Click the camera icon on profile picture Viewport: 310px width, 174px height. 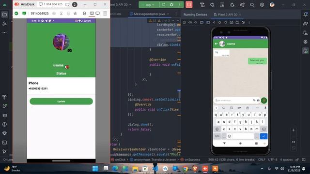click(x=70, y=50)
